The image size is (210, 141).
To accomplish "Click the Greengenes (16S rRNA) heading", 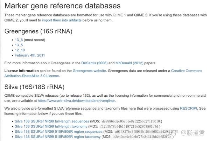I will coord(38,31).
